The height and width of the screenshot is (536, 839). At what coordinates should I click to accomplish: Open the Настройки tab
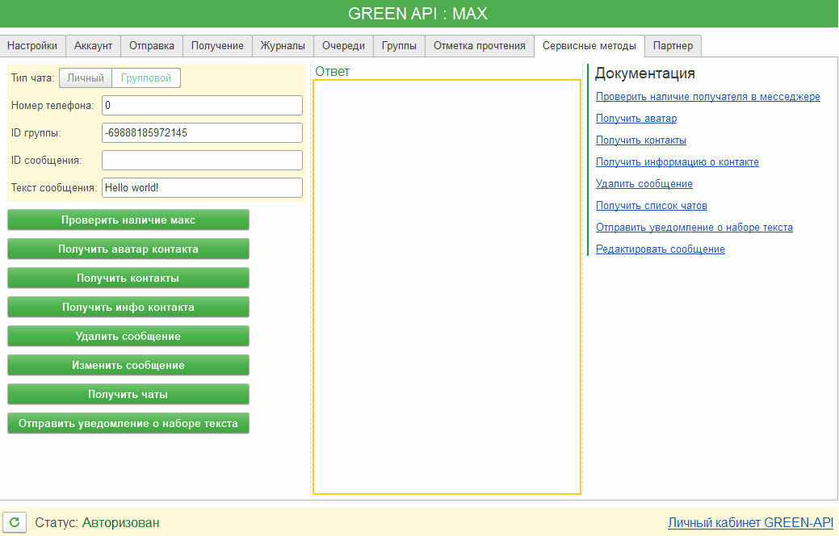31,46
